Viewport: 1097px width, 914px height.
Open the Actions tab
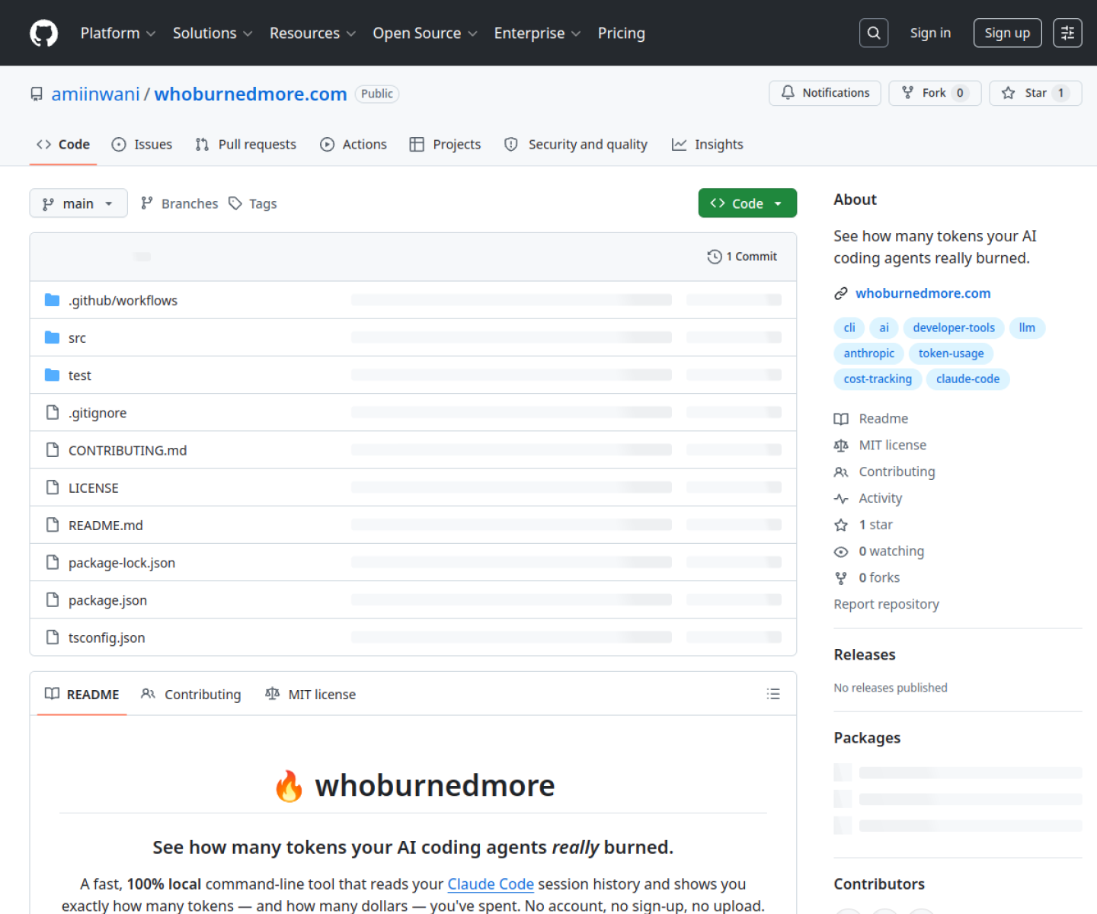[353, 144]
